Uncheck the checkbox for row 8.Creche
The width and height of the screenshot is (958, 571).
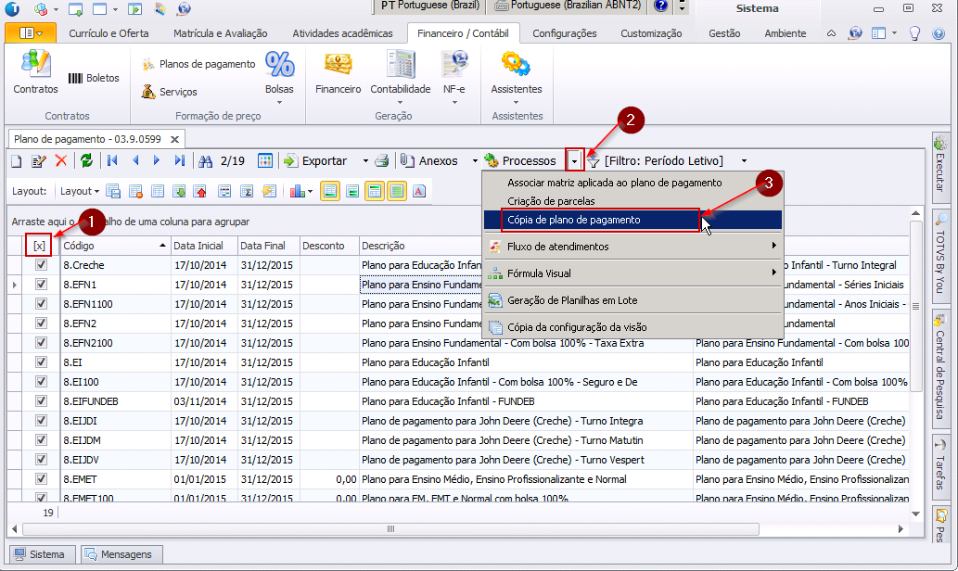pos(41,265)
